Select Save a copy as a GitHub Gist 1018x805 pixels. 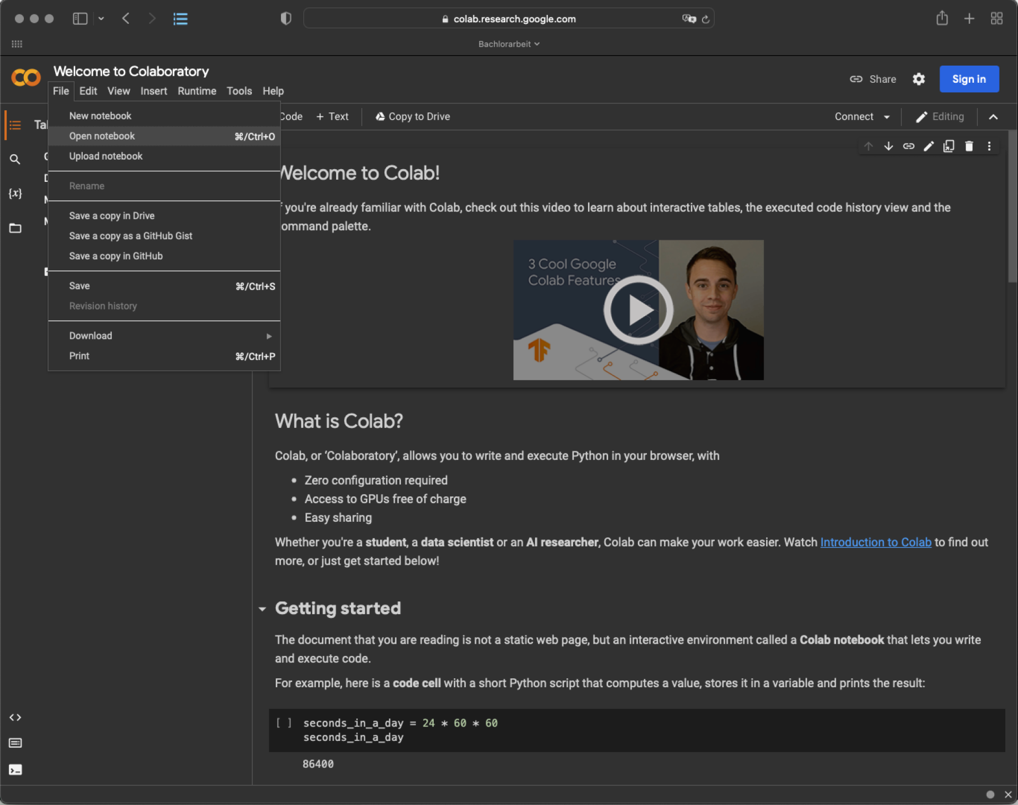coord(164,235)
